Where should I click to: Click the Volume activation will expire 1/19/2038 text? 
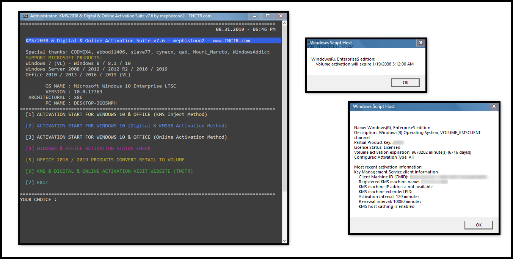pyautogui.click(x=365, y=64)
